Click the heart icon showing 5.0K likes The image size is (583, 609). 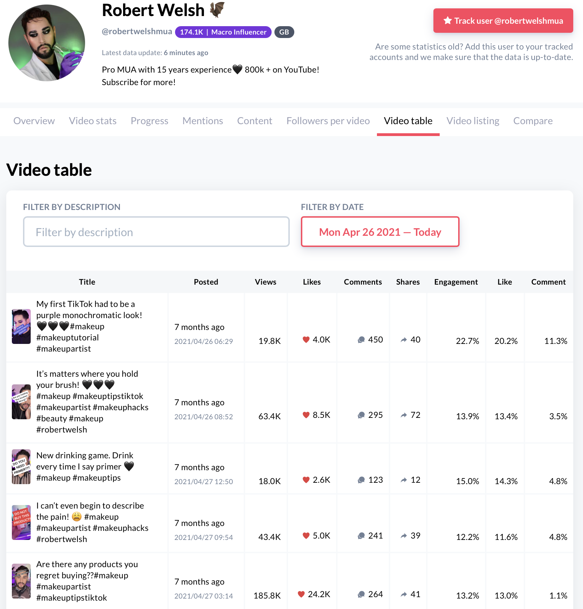(x=306, y=535)
